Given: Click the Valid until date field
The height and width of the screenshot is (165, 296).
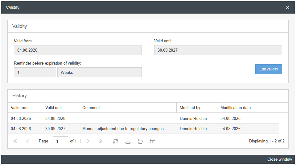Looking at the screenshot, I should click(218, 50).
